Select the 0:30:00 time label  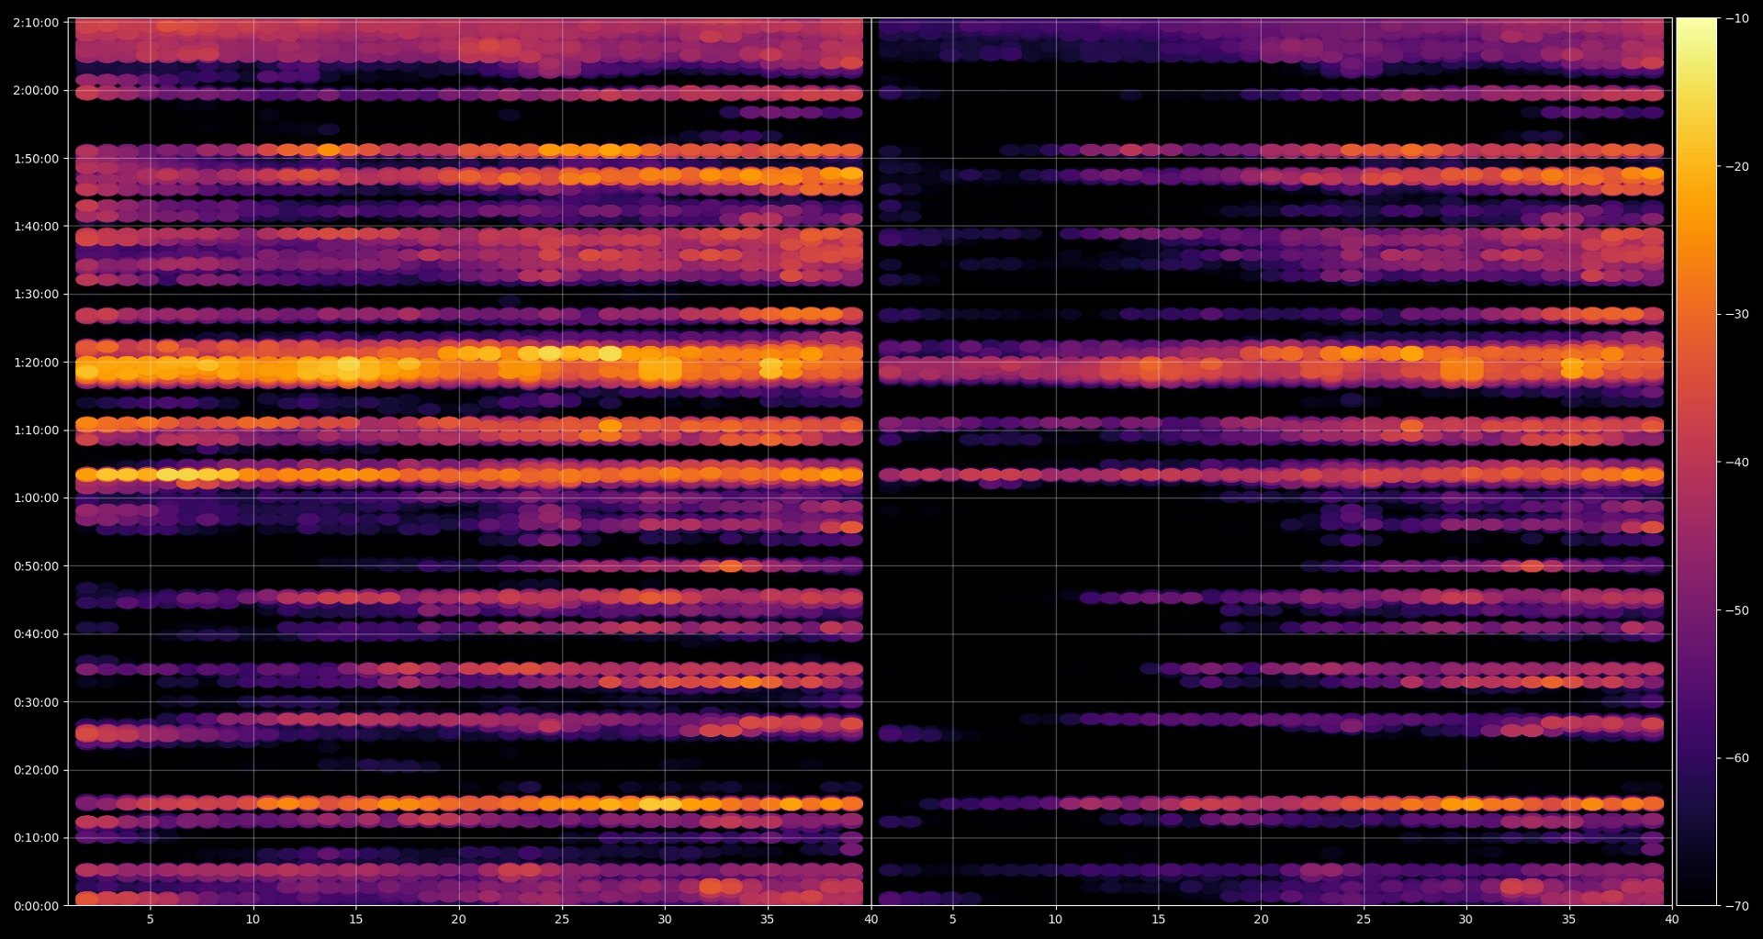tap(36, 702)
